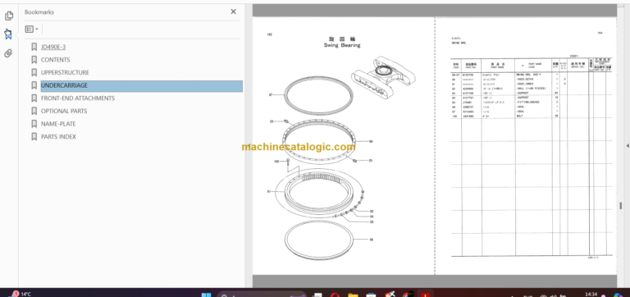The height and width of the screenshot is (297, 630).
Task: Open the bookmark options dropdown menu
Action: point(32,29)
